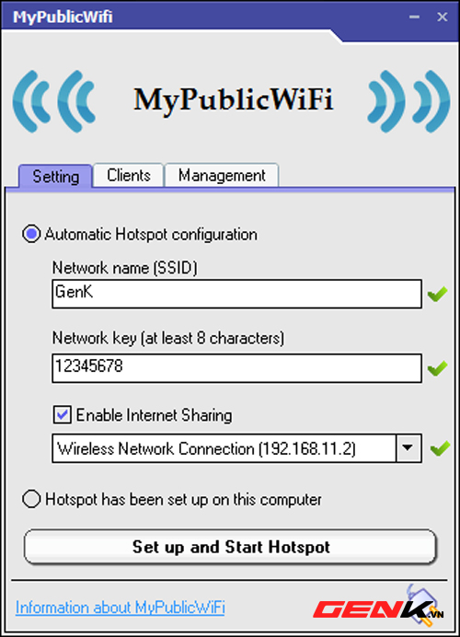Minimize the MyPublicWifi window
Image resolution: width=460 pixels, height=637 pixels.
point(414,17)
